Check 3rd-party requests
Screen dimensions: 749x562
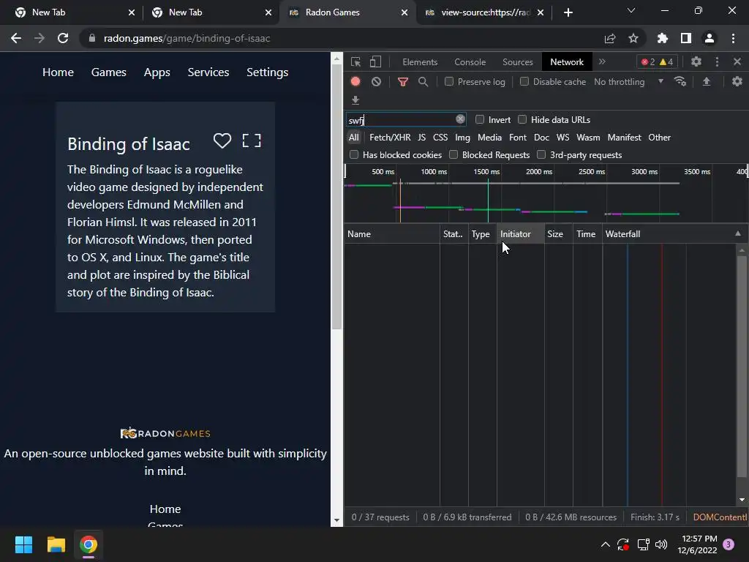pos(541,154)
